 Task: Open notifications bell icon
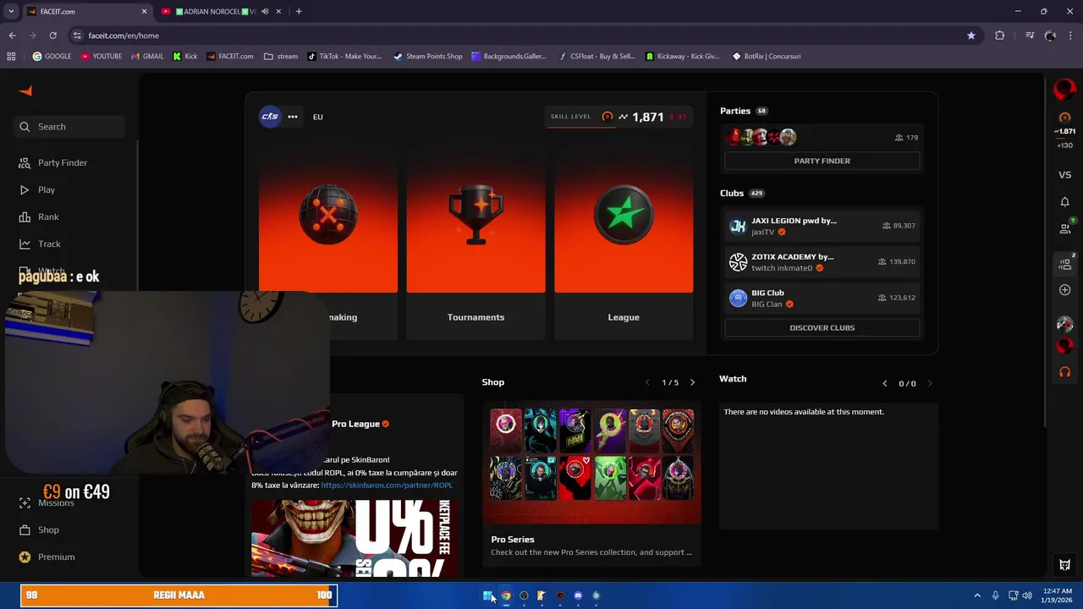[x=1064, y=202]
